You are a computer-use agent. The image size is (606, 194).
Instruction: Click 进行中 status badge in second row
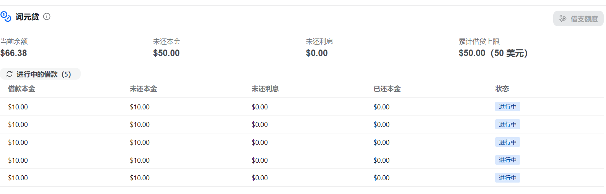coord(508,125)
